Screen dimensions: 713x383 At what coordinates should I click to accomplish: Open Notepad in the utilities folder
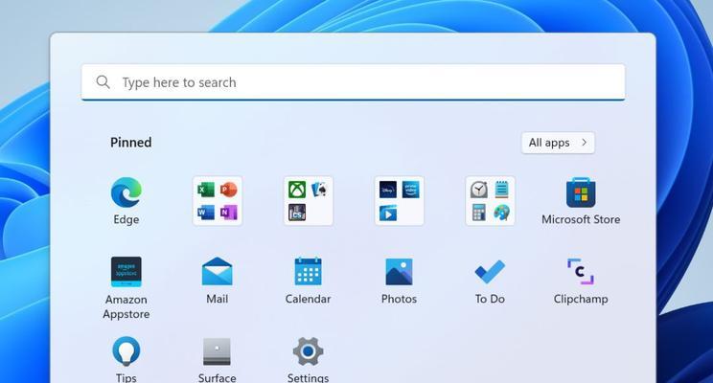[x=501, y=190]
